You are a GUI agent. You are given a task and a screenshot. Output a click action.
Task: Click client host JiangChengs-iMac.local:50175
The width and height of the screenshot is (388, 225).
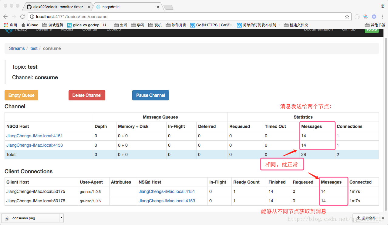click(x=36, y=191)
